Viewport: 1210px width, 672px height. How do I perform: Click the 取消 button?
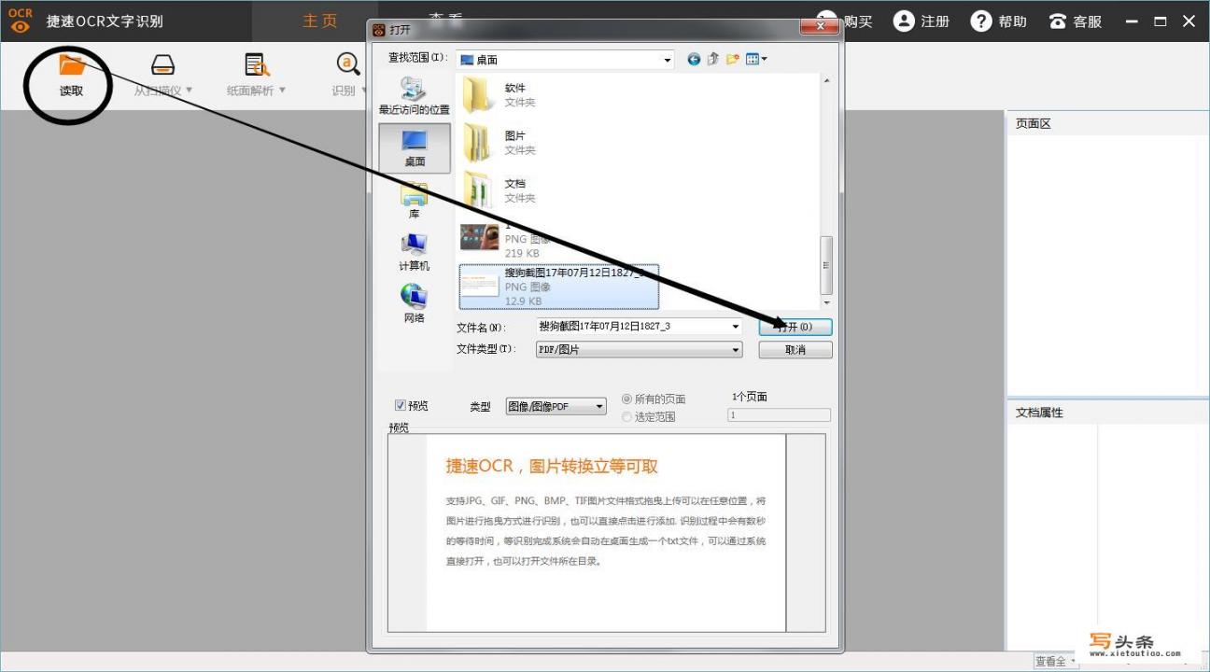pyautogui.click(x=795, y=350)
